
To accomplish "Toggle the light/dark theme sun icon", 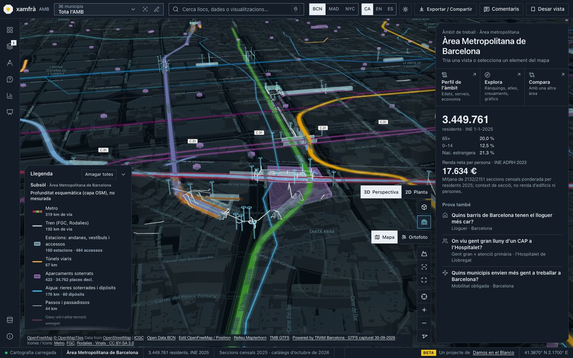I will pyautogui.click(x=405, y=9).
